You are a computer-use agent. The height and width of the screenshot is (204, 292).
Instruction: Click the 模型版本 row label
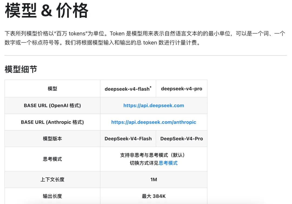pyautogui.click(x=52, y=139)
